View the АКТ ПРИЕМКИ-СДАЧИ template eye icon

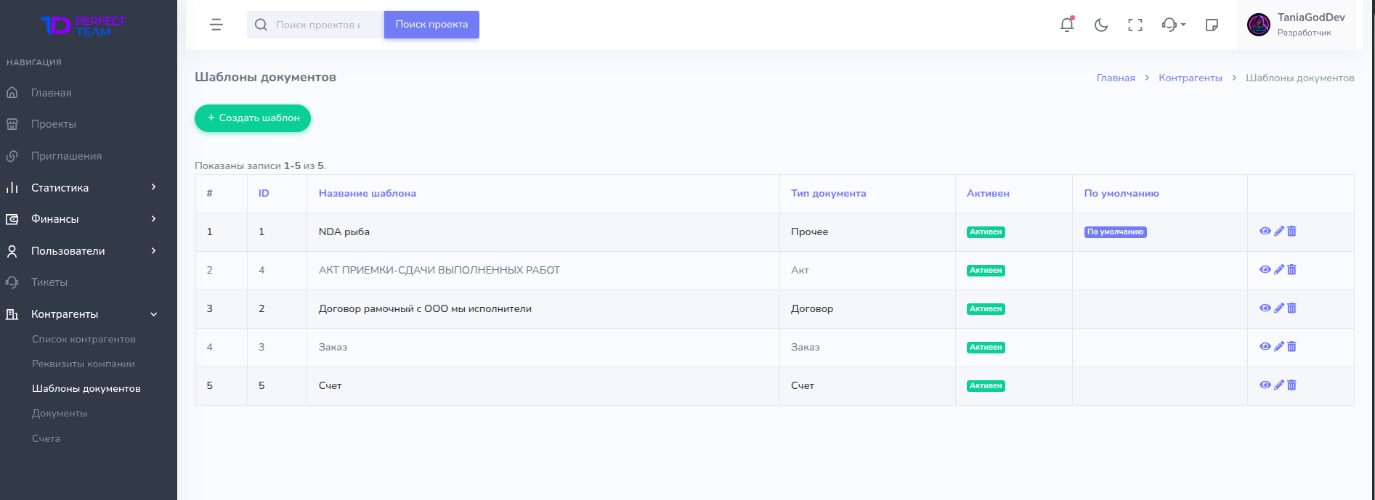pos(1265,270)
